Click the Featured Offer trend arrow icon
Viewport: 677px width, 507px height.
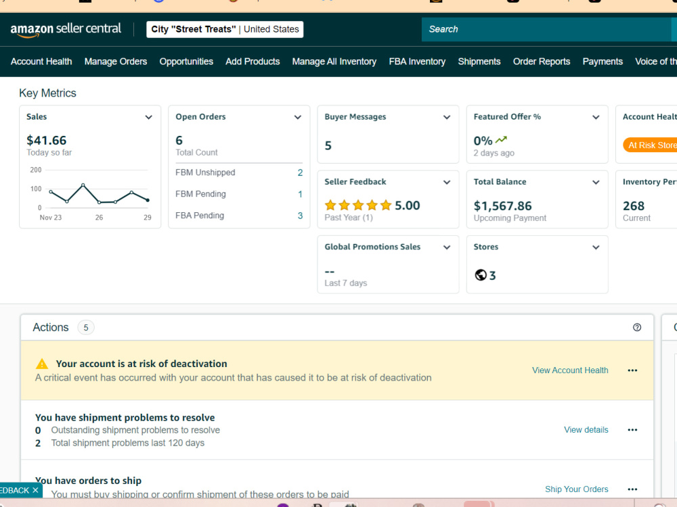501,140
